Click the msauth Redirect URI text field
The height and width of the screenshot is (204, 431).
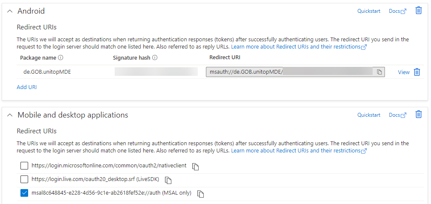click(x=290, y=72)
